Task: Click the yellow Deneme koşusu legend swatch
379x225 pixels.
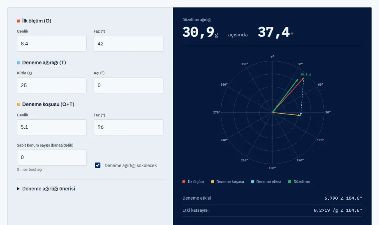Action: click(213, 182)
